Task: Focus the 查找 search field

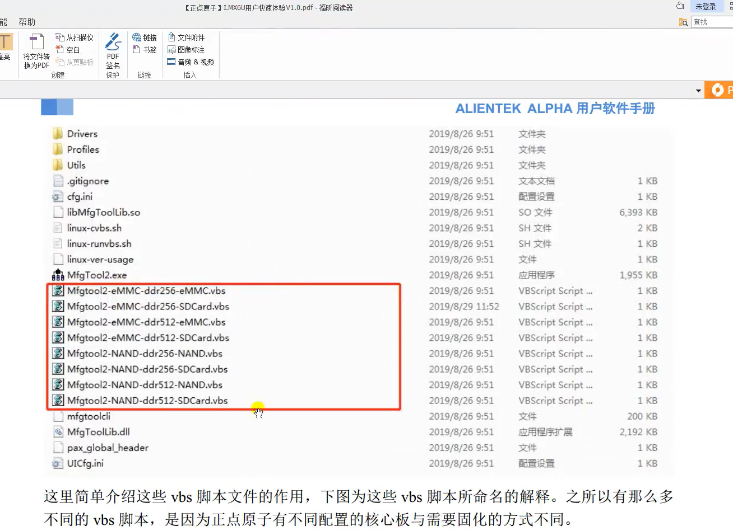Action: [x=712, y=22]
